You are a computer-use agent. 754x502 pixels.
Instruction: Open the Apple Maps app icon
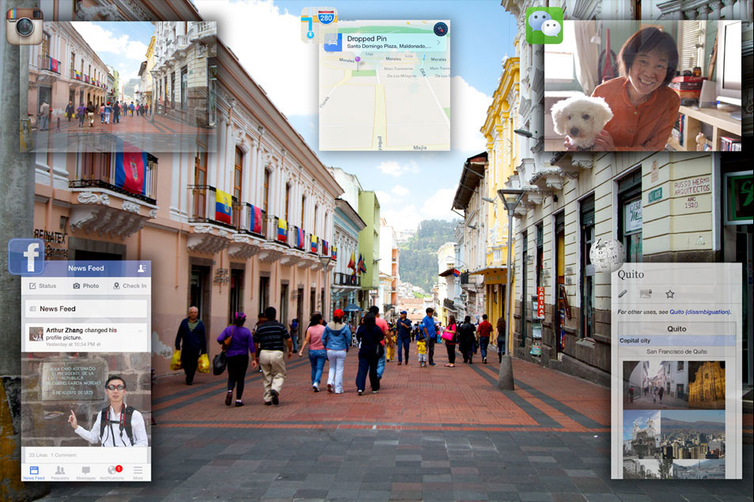(319, 25)
